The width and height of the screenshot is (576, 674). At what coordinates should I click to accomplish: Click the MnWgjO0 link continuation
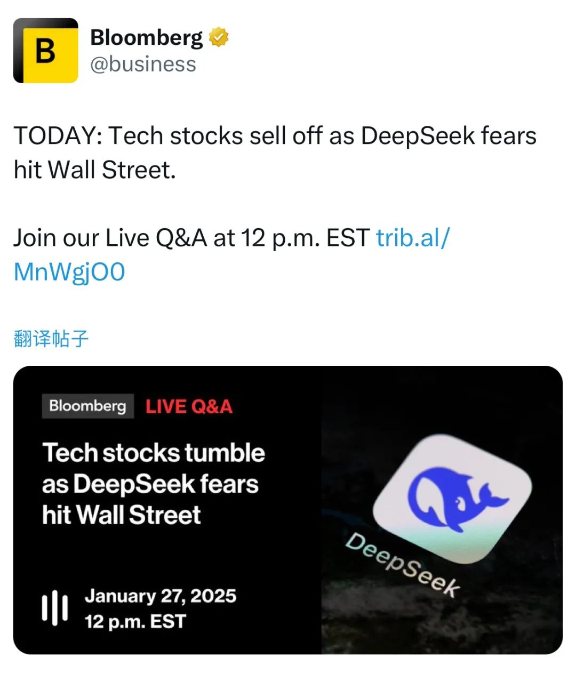69,272
